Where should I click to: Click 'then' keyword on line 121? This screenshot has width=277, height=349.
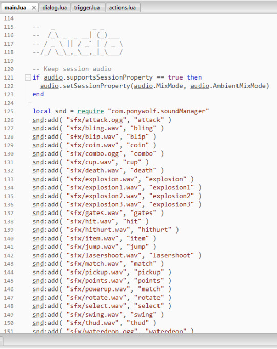194,77
